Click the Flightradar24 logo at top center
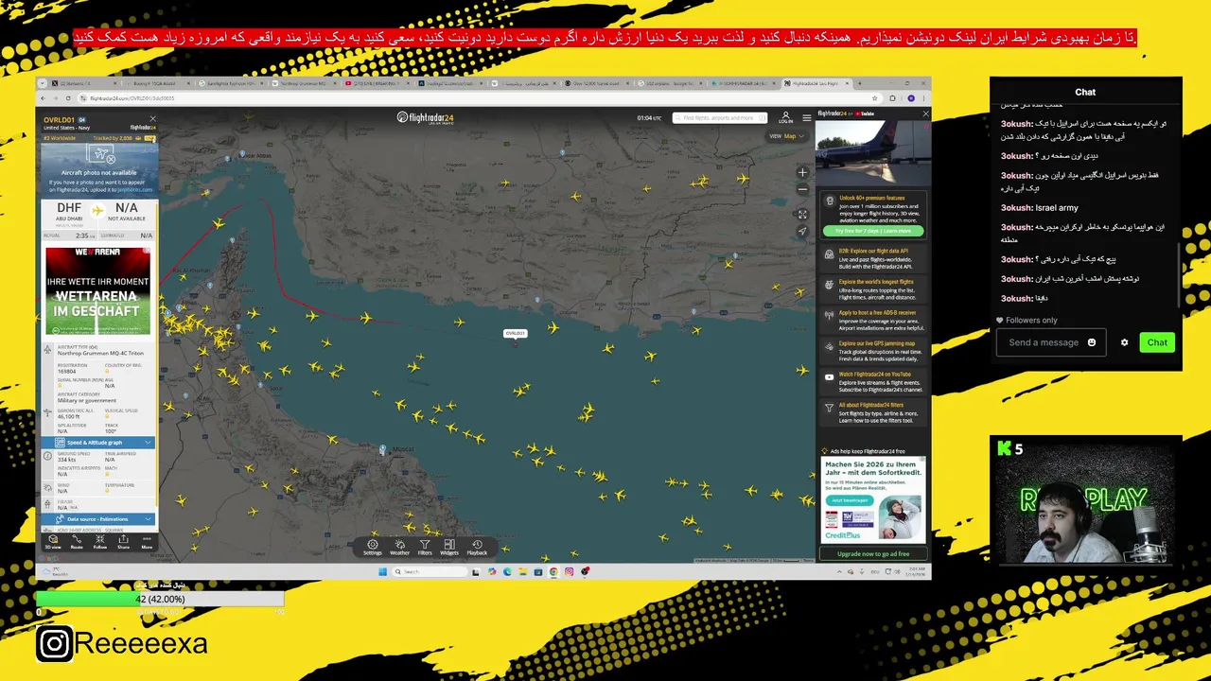1211x681 pixels. [425, 117]
